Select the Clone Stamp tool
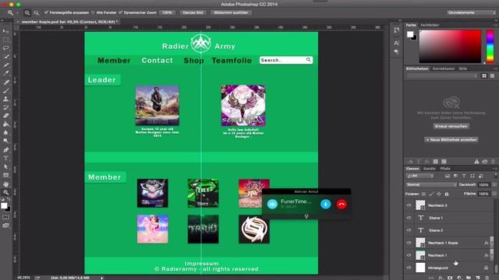Screen dimensions: 499x280 5,99
